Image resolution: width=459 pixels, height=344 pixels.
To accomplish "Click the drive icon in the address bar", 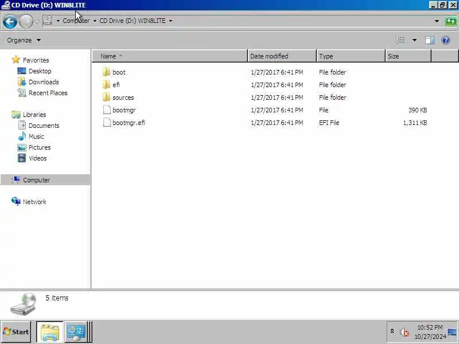I will 48,21.
